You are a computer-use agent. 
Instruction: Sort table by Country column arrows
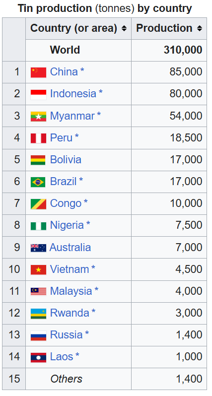[124, 29]
